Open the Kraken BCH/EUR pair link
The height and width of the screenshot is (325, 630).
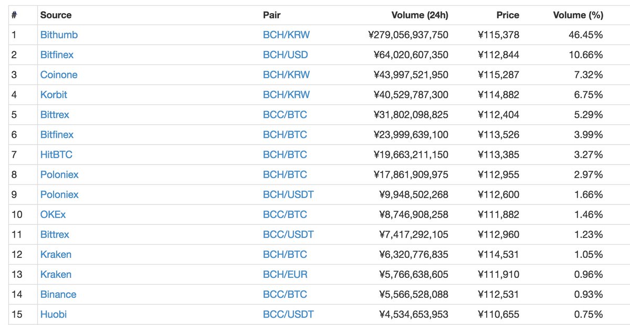(285, 274)
